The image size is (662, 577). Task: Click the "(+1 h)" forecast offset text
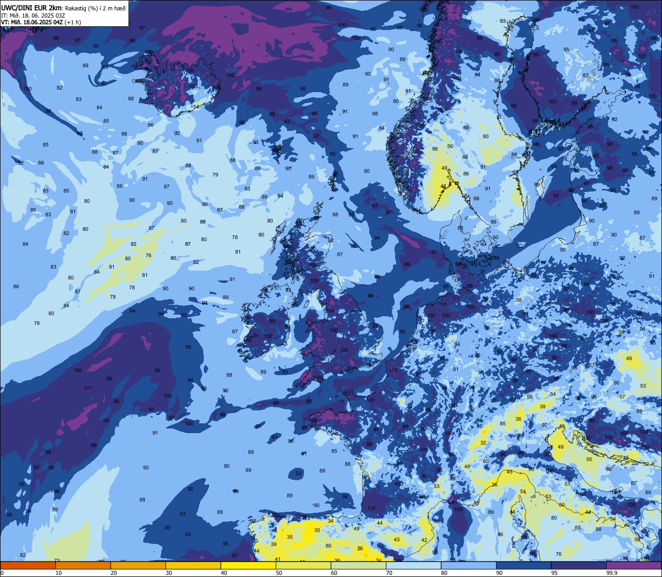point(73,22)
